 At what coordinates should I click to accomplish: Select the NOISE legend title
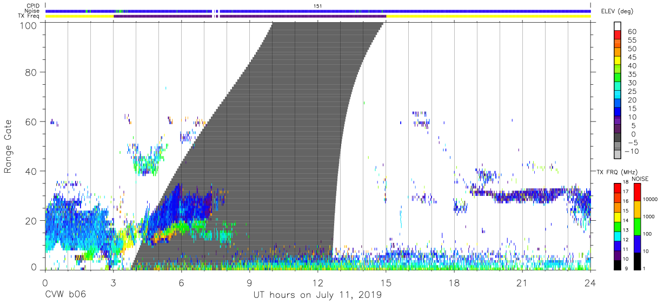point(640,179)
